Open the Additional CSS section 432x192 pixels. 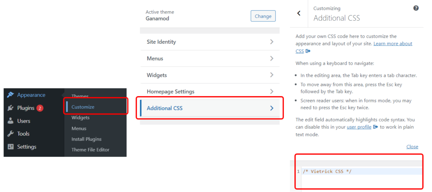(x=210, y=108)
